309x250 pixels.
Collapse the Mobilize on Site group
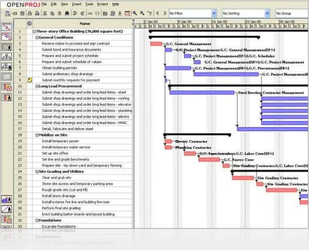(x=37, y=135)
